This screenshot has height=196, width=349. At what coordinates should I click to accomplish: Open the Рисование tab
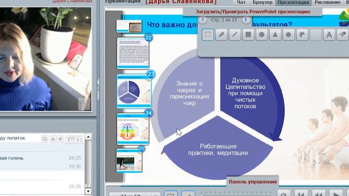[327, 2]
